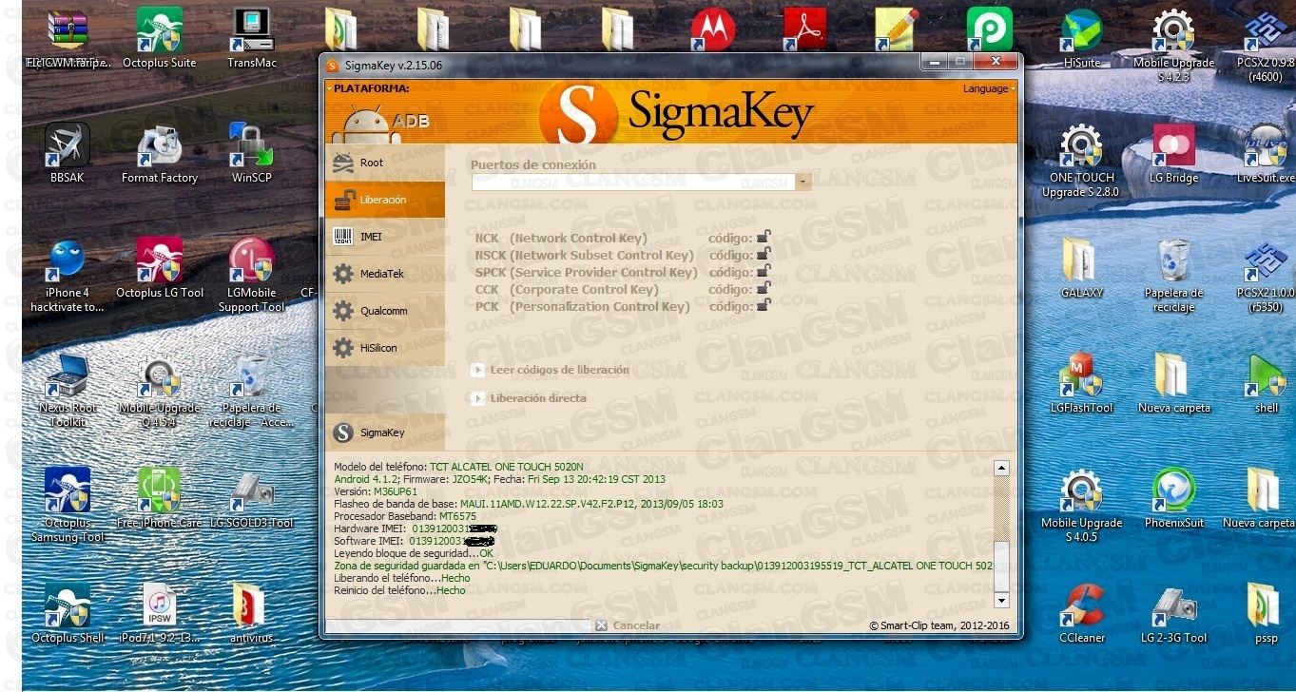
Task: Open the HiSilicon platform tab
Action: 384,348
